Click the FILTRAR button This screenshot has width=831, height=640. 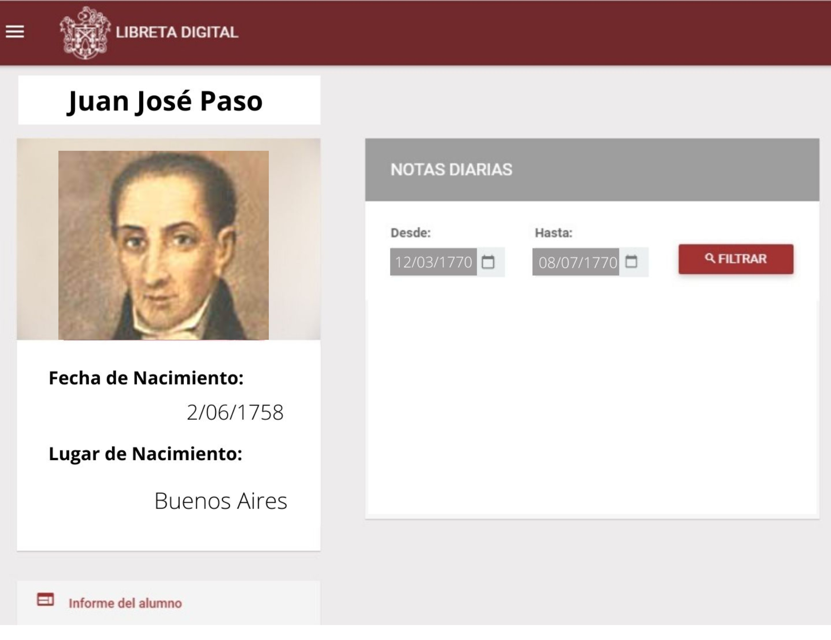[736, 259]
